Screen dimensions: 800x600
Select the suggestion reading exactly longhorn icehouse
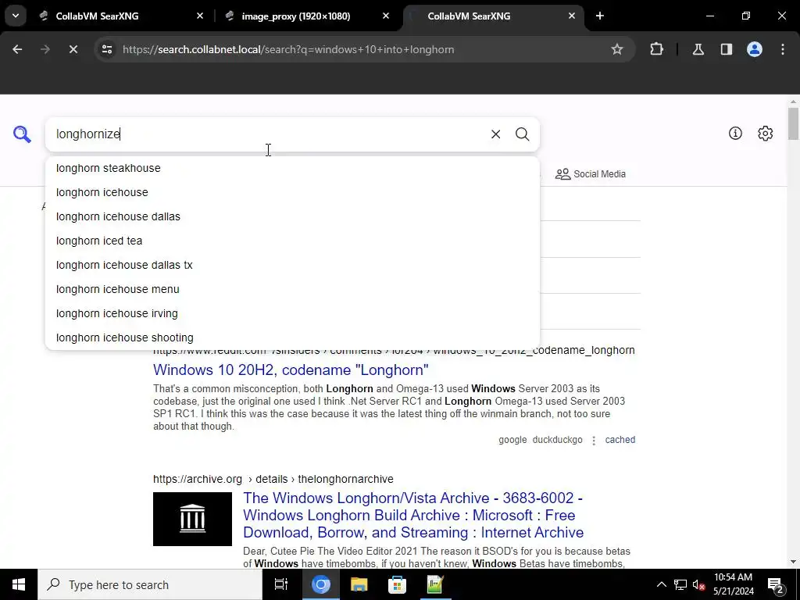292,192
